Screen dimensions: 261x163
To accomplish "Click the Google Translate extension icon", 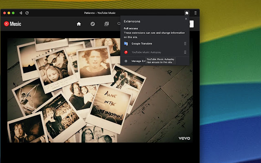I will coord(126,43).
